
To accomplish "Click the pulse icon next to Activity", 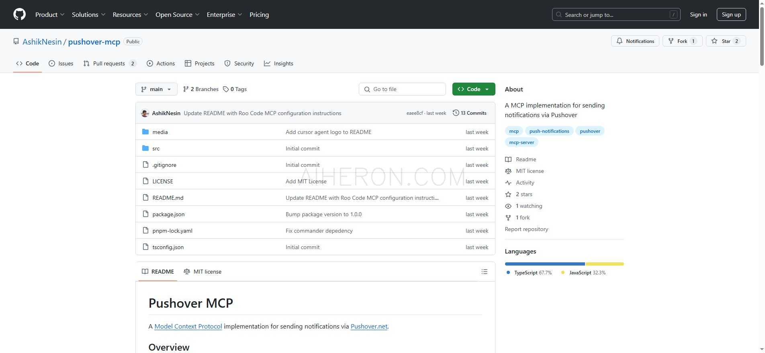I will tap(508, 183).
